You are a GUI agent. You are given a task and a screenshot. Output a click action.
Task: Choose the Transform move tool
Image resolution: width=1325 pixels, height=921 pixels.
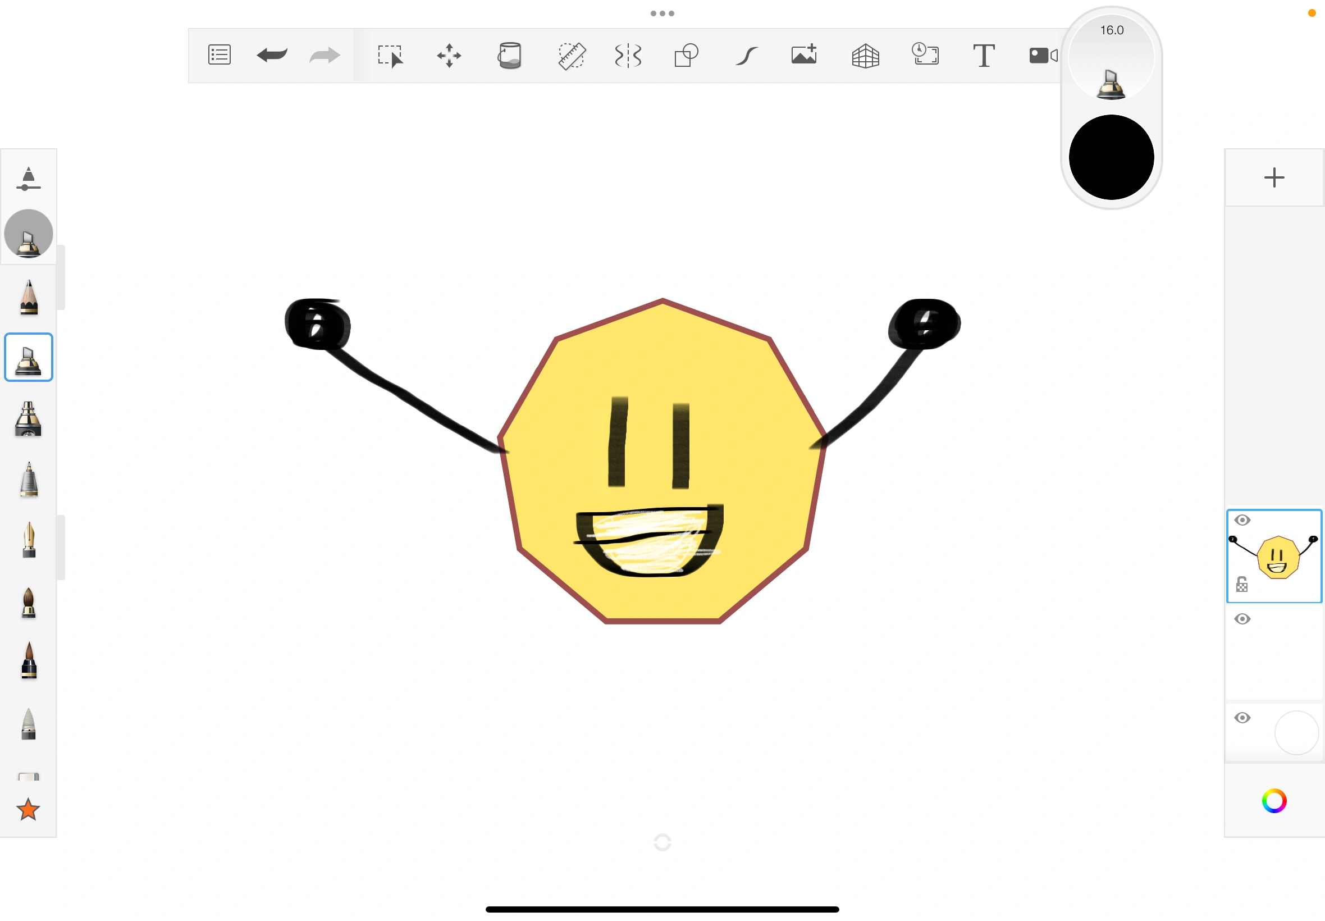[x=449, y=56]
